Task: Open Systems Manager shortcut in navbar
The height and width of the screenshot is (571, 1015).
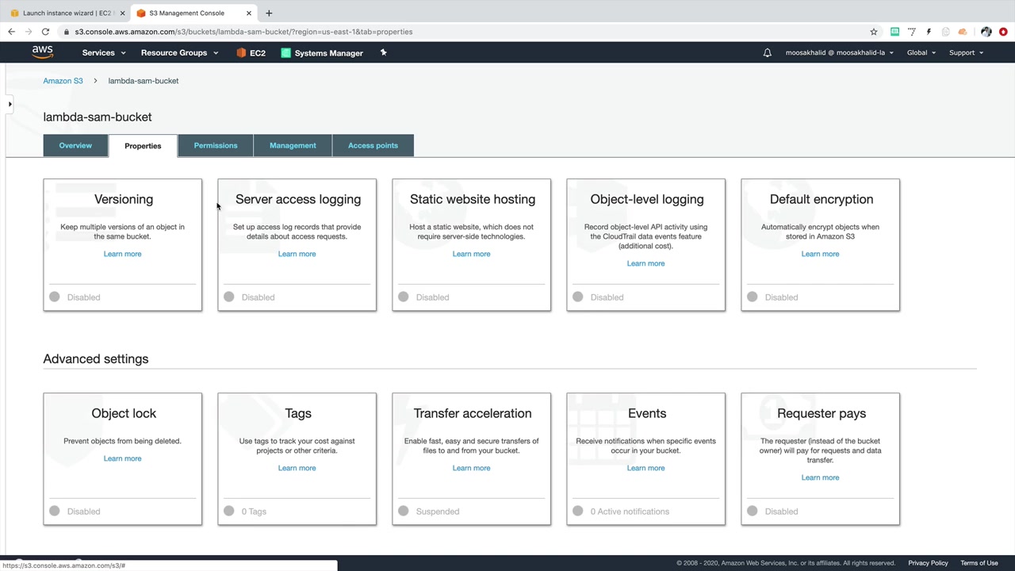Action: point(322,53)
